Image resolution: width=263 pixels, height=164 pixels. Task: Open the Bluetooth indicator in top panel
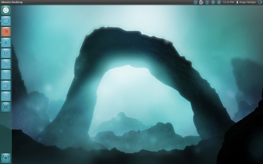click(207, 2)
